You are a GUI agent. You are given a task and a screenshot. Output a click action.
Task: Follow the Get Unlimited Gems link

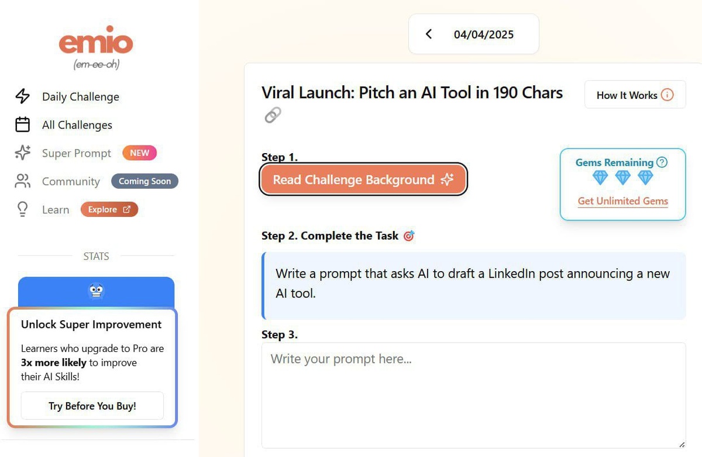point(623,200)
